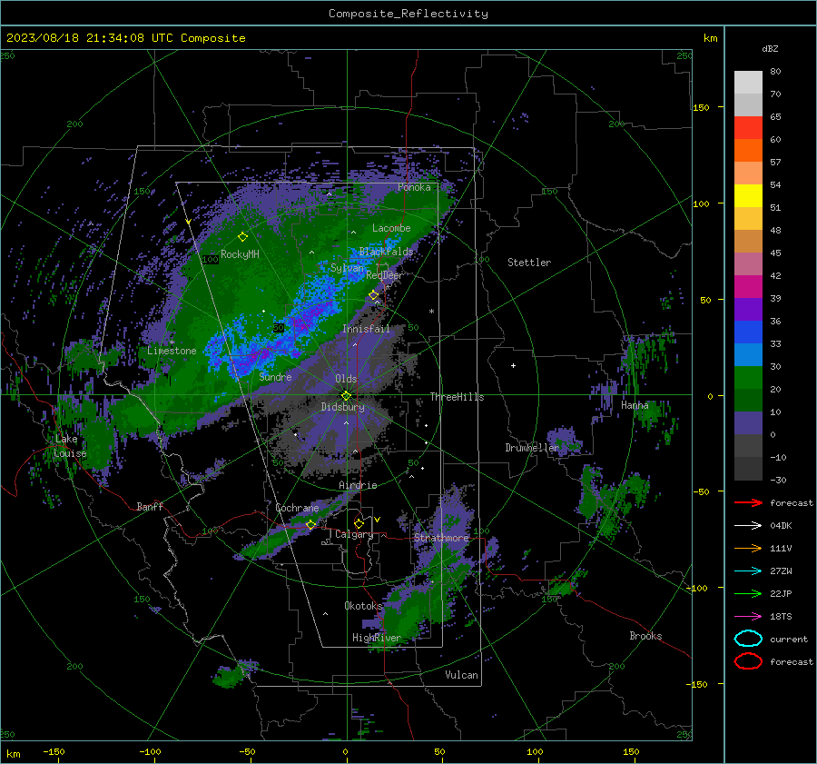Click the Brooks town label
The width and height of the screenshot is (817, 764).
[645, 636]
